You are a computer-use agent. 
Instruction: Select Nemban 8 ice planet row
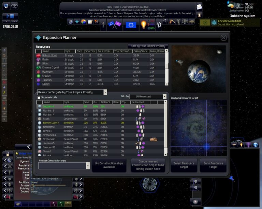tap(100, 111)
